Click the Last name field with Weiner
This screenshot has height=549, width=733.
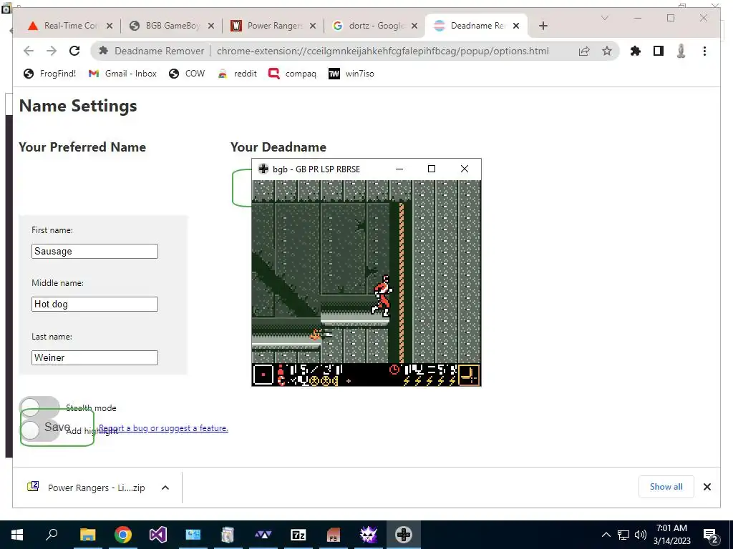95,357
